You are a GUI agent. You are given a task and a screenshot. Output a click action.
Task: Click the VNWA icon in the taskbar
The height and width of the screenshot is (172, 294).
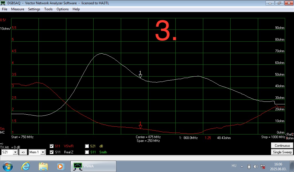coord(93,166)
